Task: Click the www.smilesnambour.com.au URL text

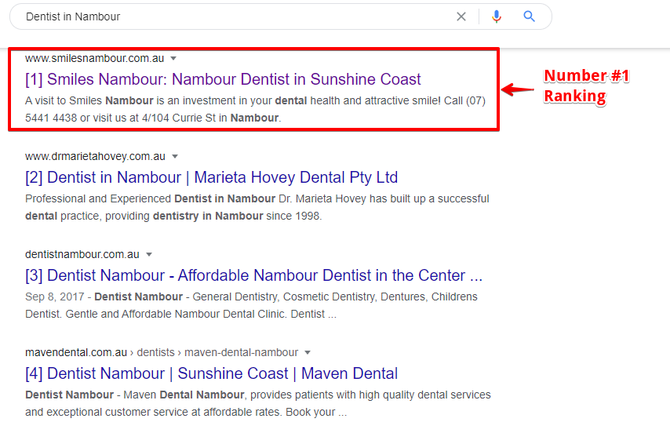Action: click(x=94, y=59)
